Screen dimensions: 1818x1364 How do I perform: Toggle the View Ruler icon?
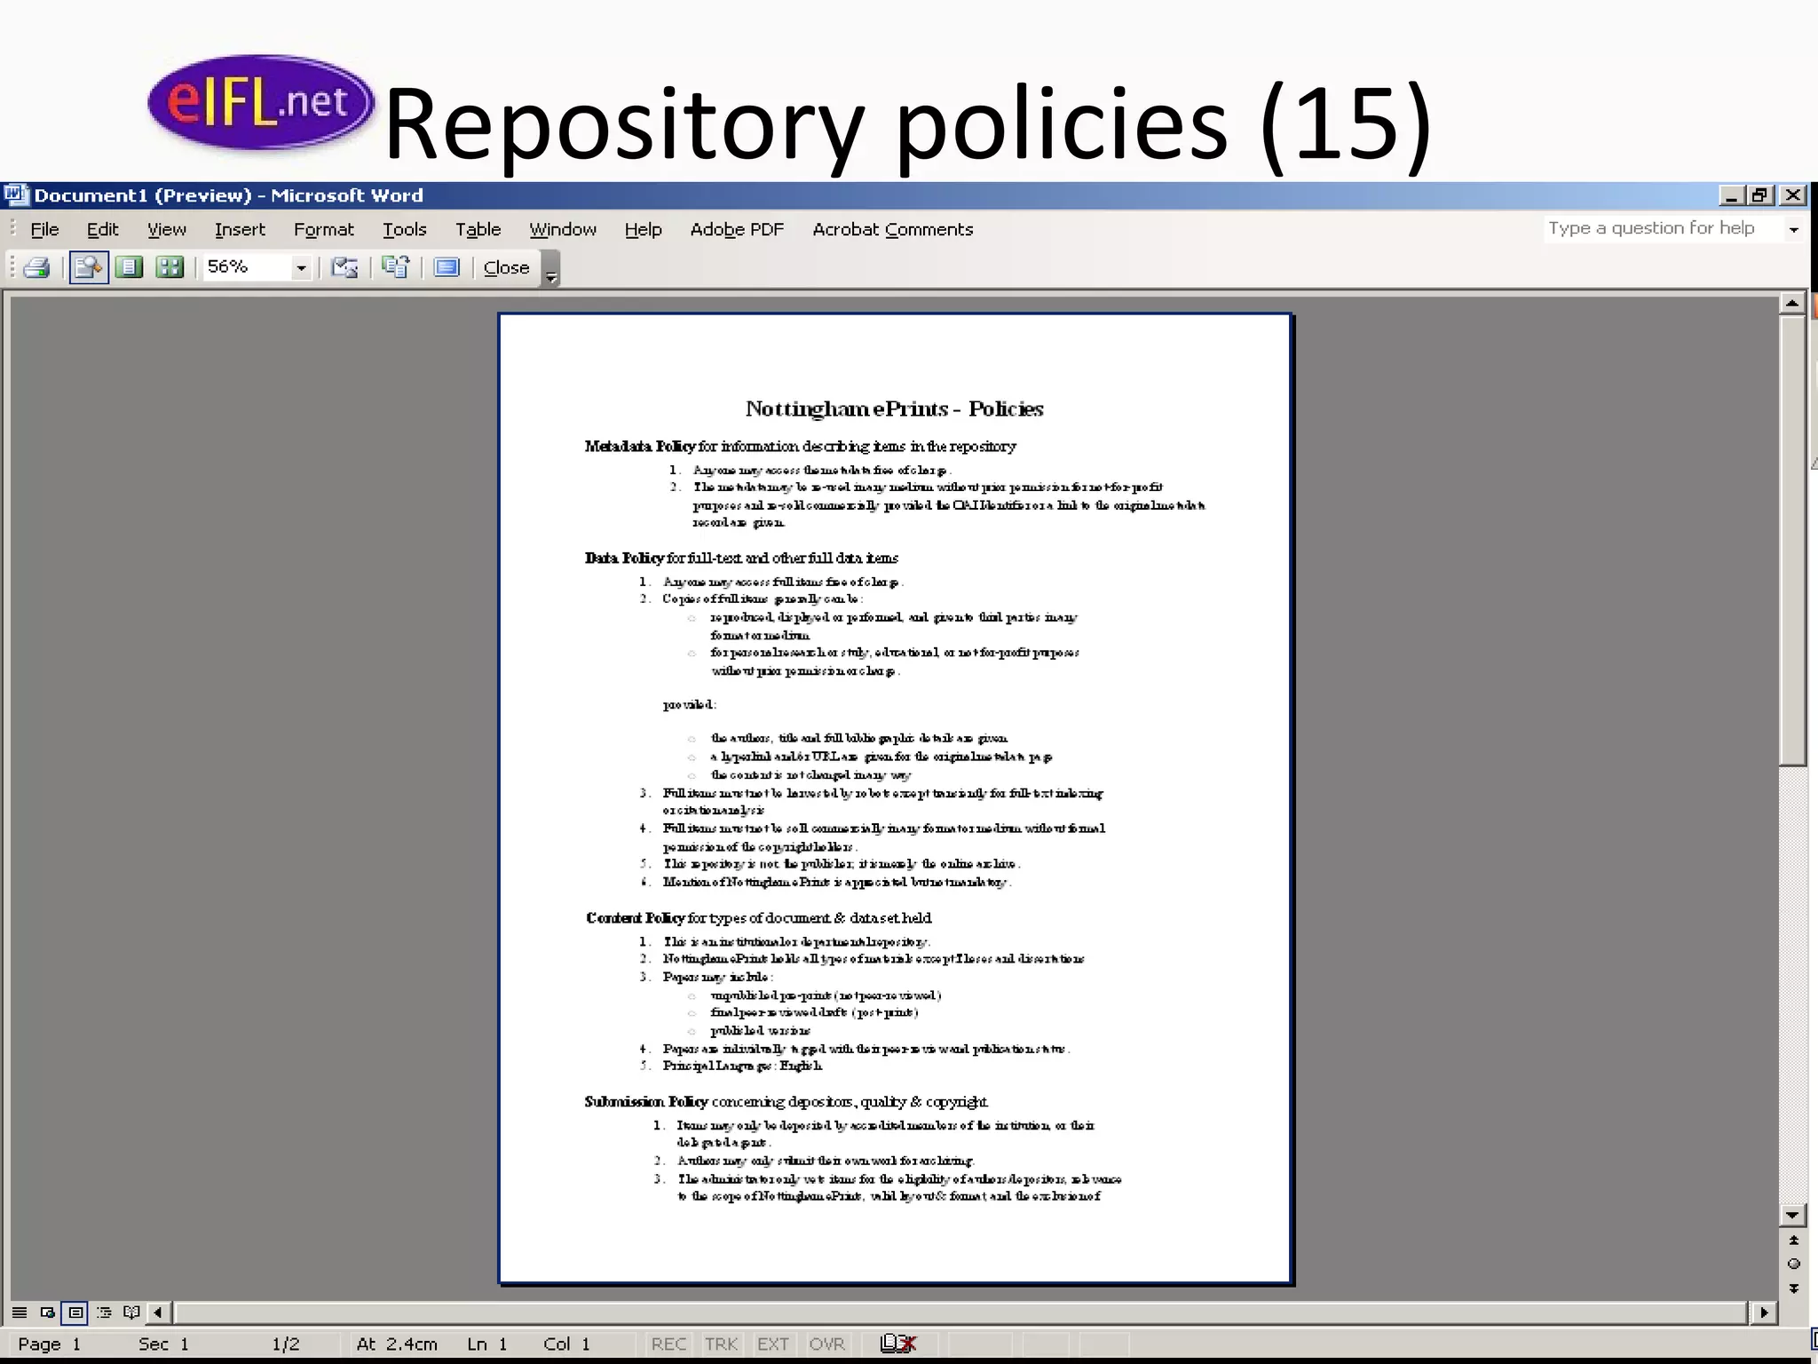point(344,267)
